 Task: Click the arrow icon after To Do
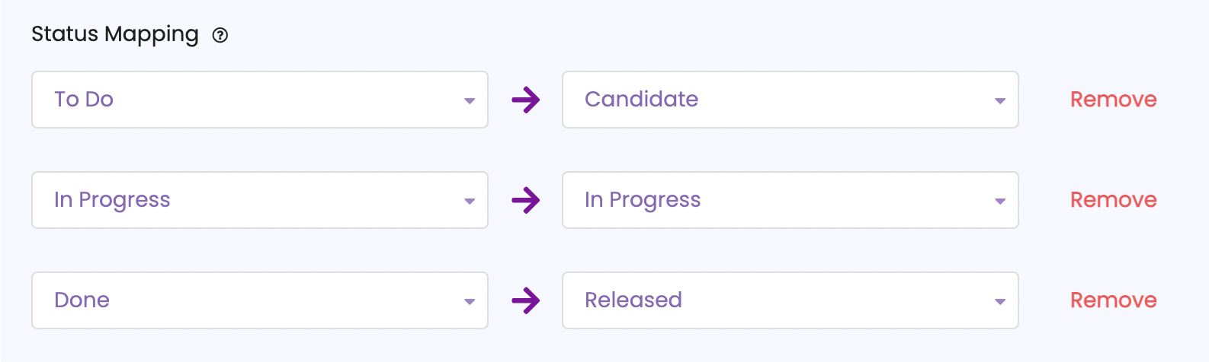pos(526,100)
